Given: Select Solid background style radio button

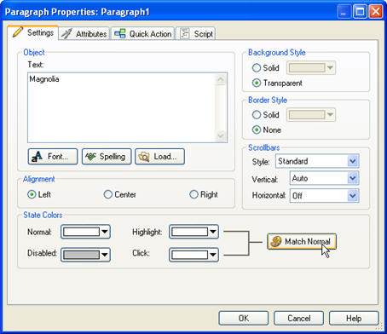Looking at the screenshot, I should pos(257,67).
